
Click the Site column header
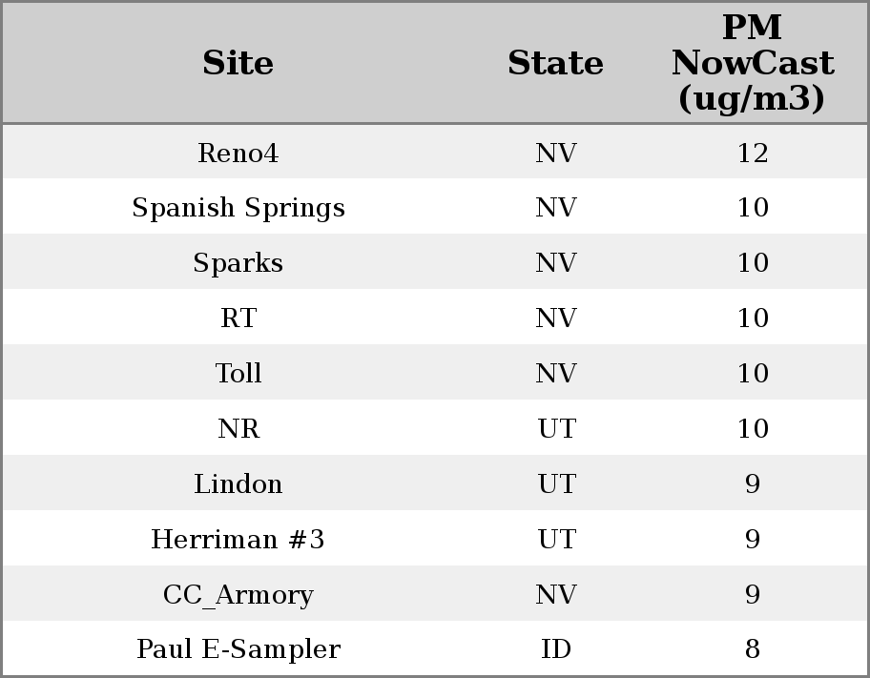[x=238, y=63]
